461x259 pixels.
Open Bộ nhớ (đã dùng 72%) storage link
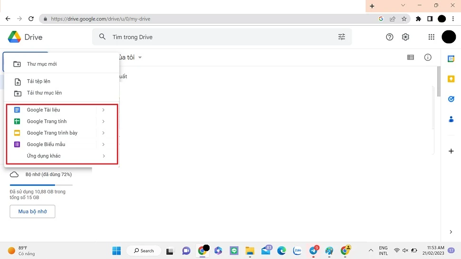(48, 174)
